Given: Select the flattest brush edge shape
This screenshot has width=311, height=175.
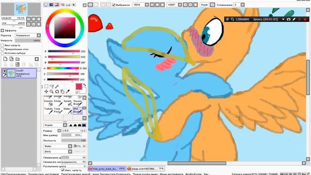Looking at the screenshot, I should pyautogui.click(x=84, y=125).
